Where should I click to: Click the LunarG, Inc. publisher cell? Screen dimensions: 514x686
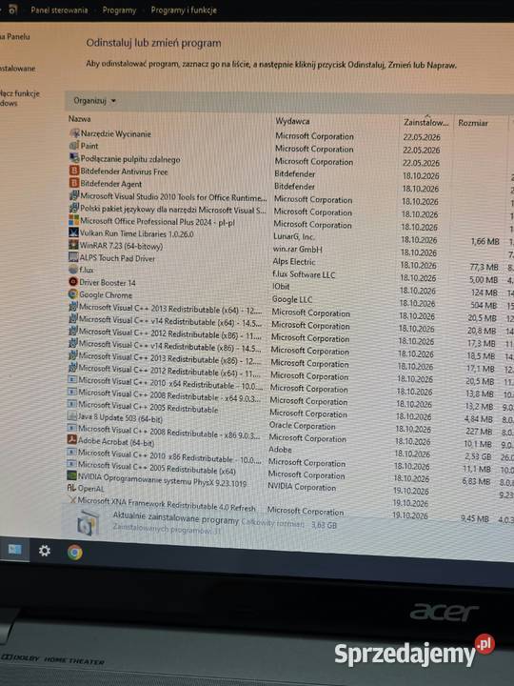pos(294,236)
